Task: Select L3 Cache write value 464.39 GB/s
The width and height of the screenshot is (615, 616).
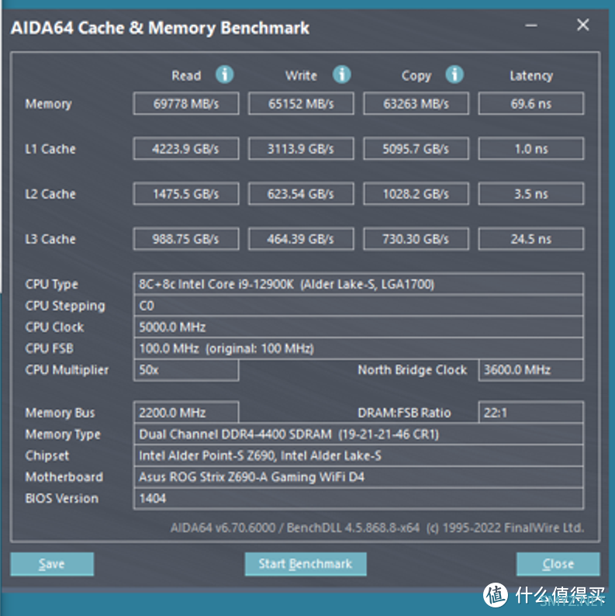Action: [301, 239]
